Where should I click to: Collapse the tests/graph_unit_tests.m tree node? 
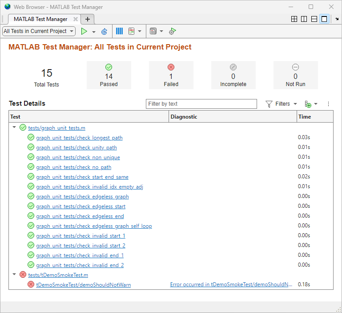[x=14, y=128]
